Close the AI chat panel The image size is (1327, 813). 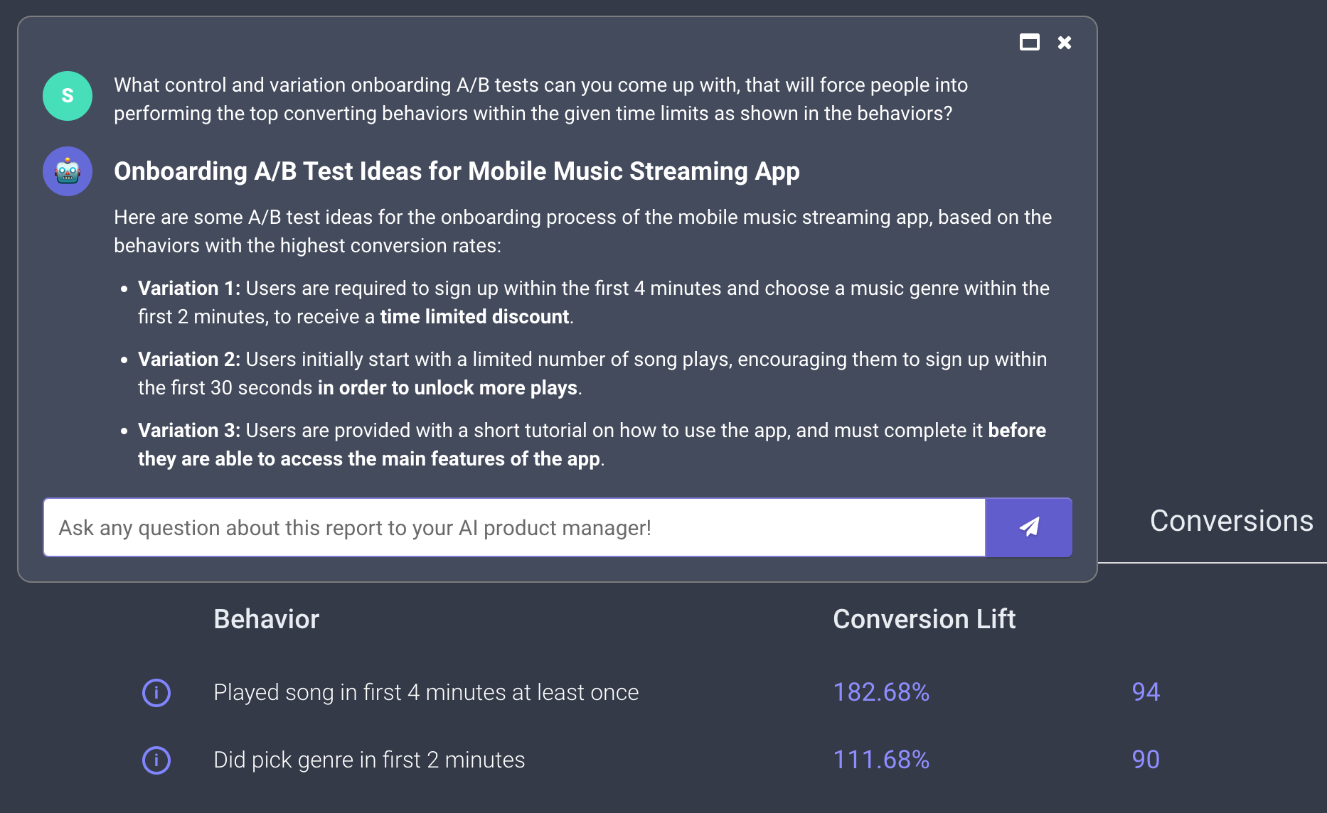pyautogui.click(x=1065, y=43)
